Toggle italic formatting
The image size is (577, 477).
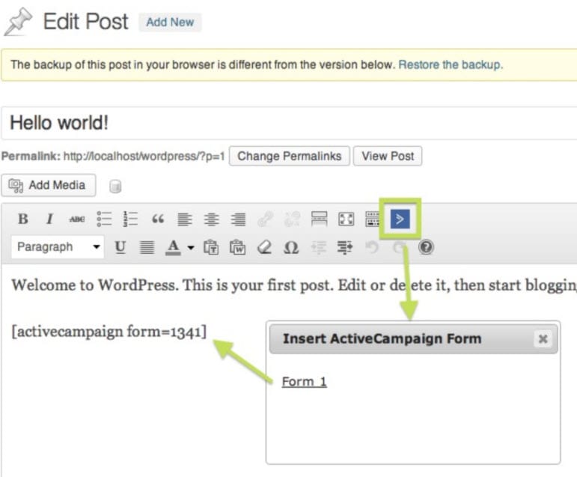pos(49,219)
